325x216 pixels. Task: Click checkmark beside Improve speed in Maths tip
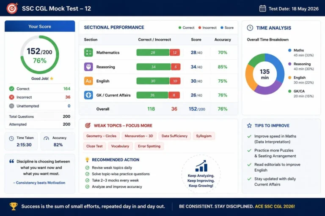(249, 136)
